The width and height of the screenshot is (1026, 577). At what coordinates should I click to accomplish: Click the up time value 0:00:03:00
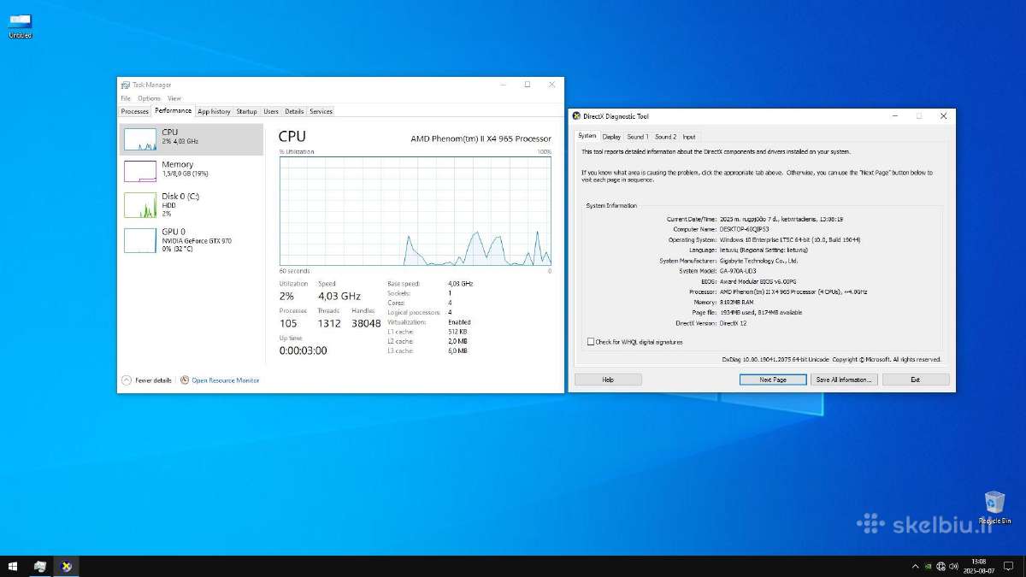click(x=303, y=350)
